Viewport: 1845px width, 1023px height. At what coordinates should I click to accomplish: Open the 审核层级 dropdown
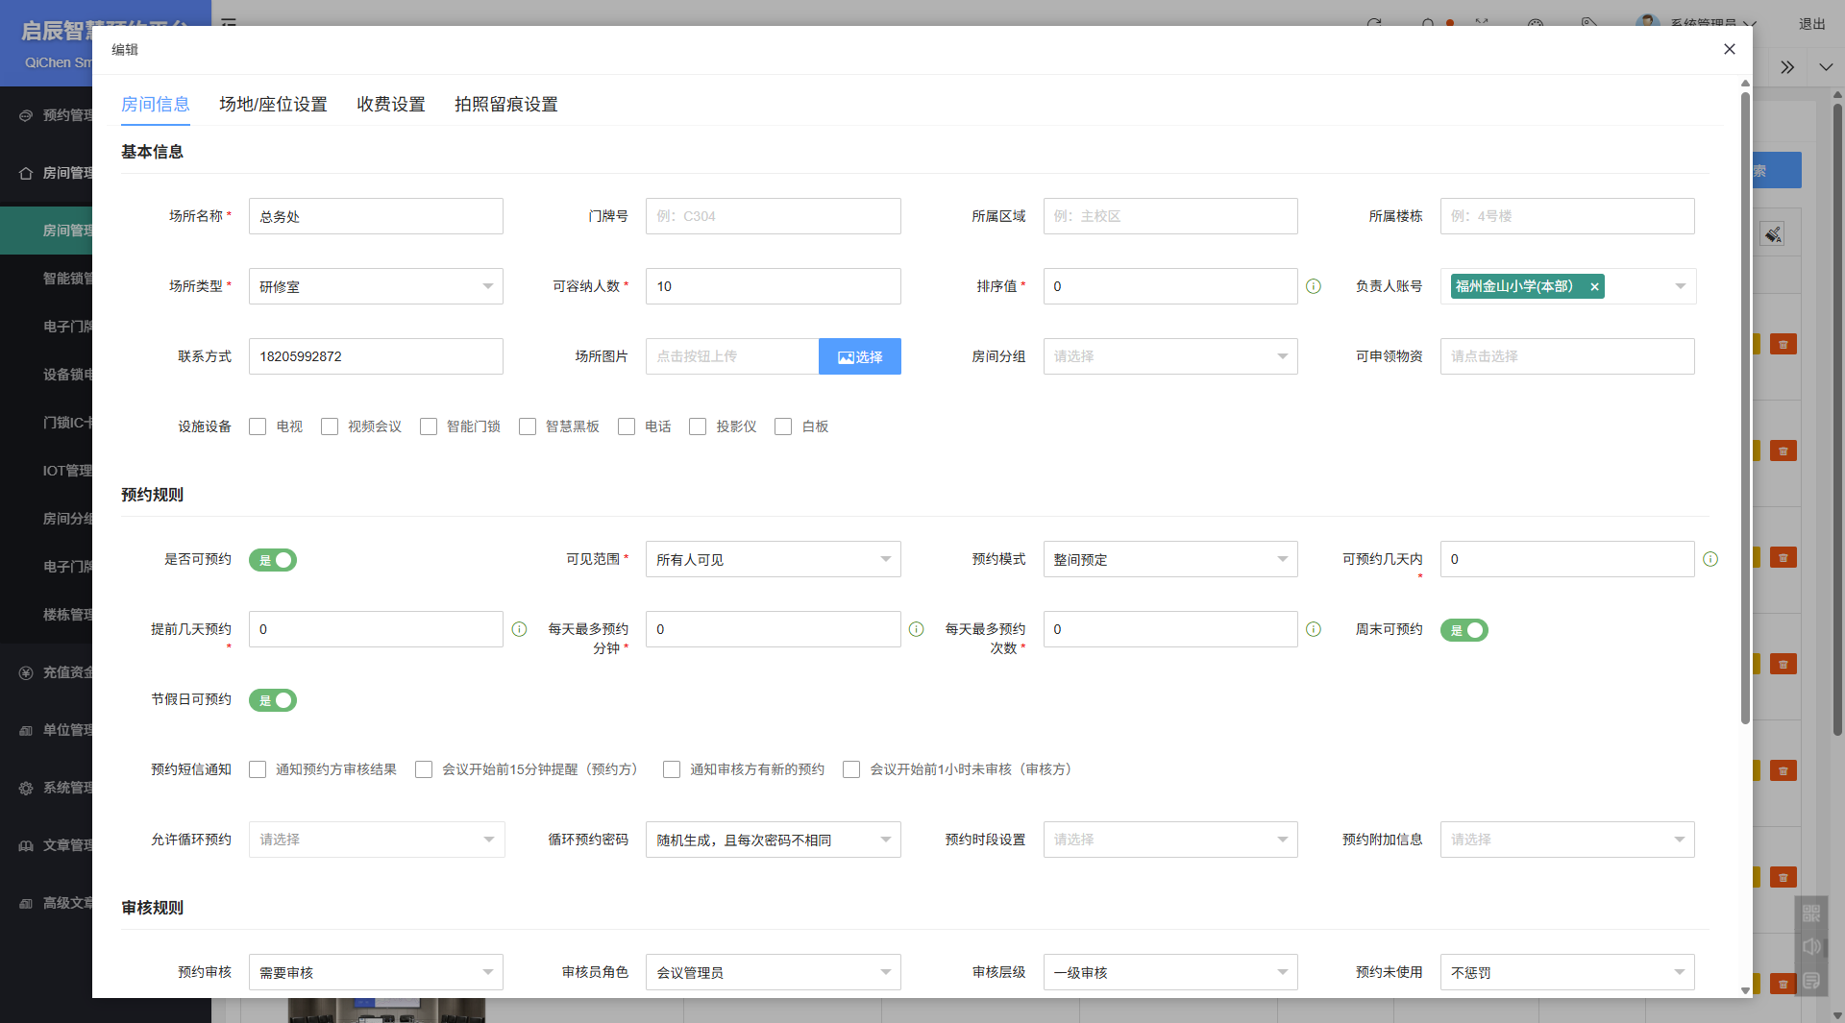pyautogui.click(x=1170, y=972)
